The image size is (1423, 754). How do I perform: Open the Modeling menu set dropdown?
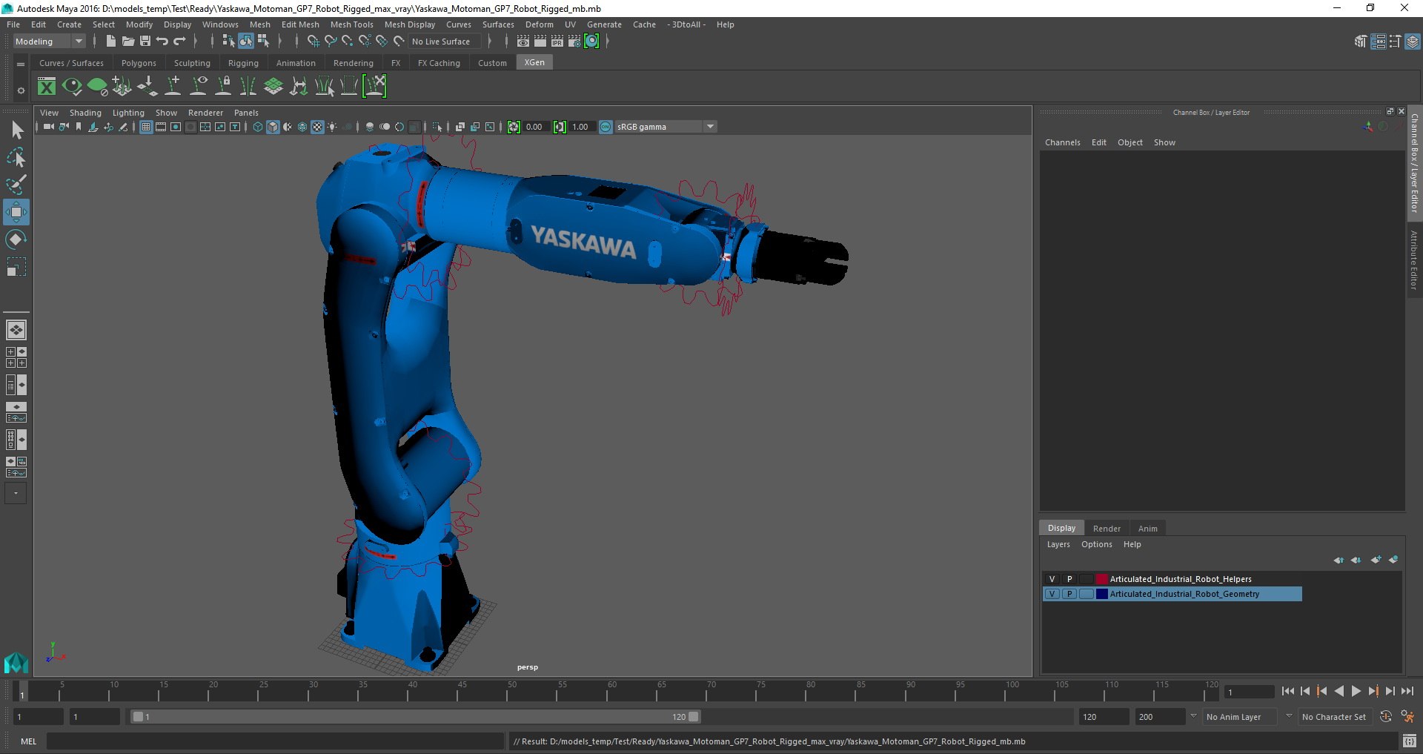(x=50, y=42)
